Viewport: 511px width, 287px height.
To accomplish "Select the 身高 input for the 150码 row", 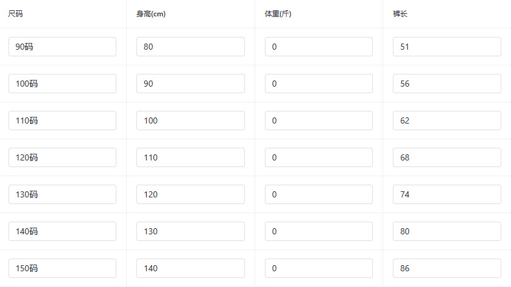I will point(190,268).
